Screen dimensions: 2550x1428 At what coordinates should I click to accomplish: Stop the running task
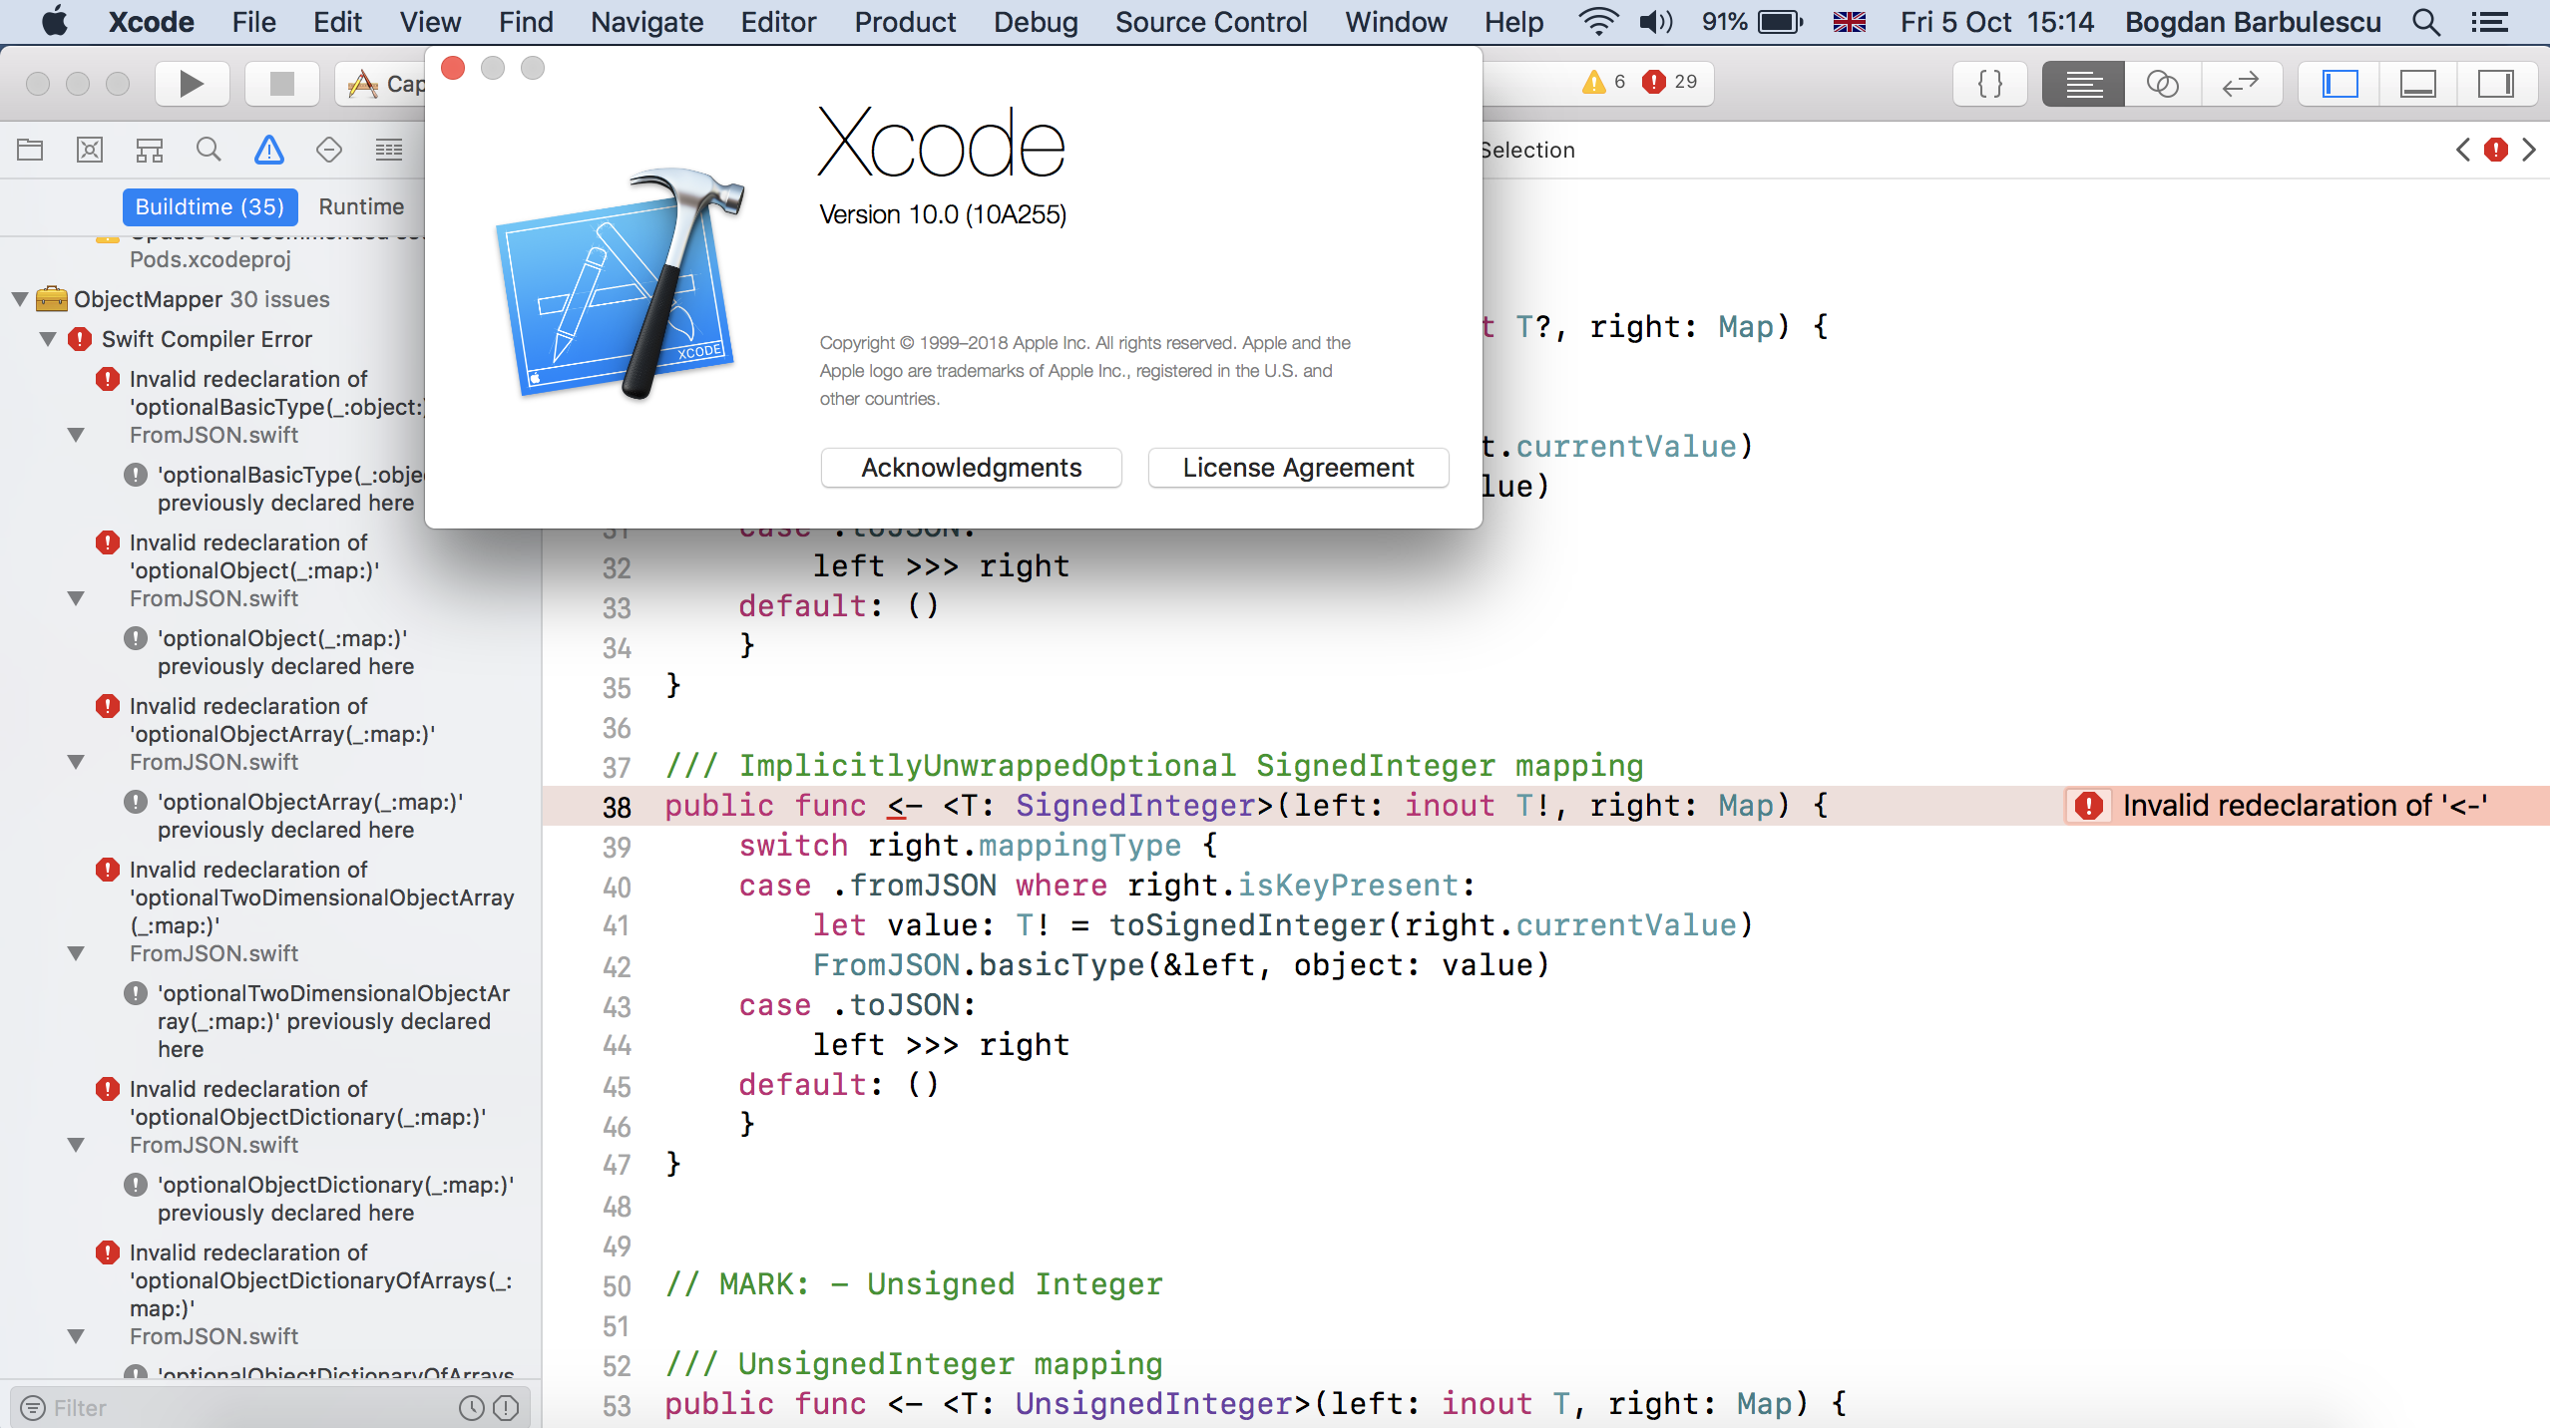[x=282, y=84]
